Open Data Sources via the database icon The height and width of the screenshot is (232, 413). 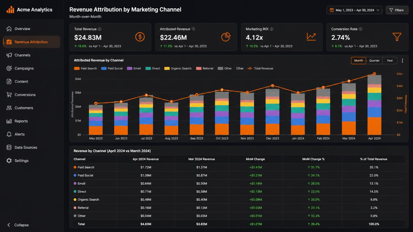tap(9, 148)
